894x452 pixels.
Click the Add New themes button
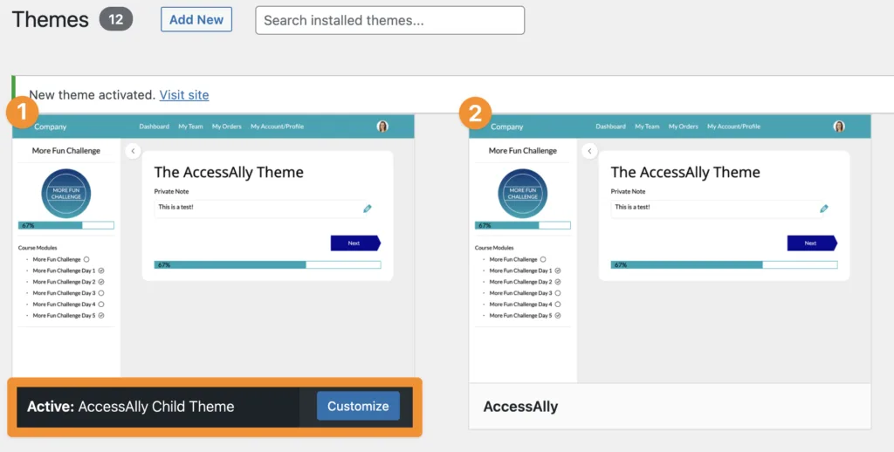(x=196, y=19)
